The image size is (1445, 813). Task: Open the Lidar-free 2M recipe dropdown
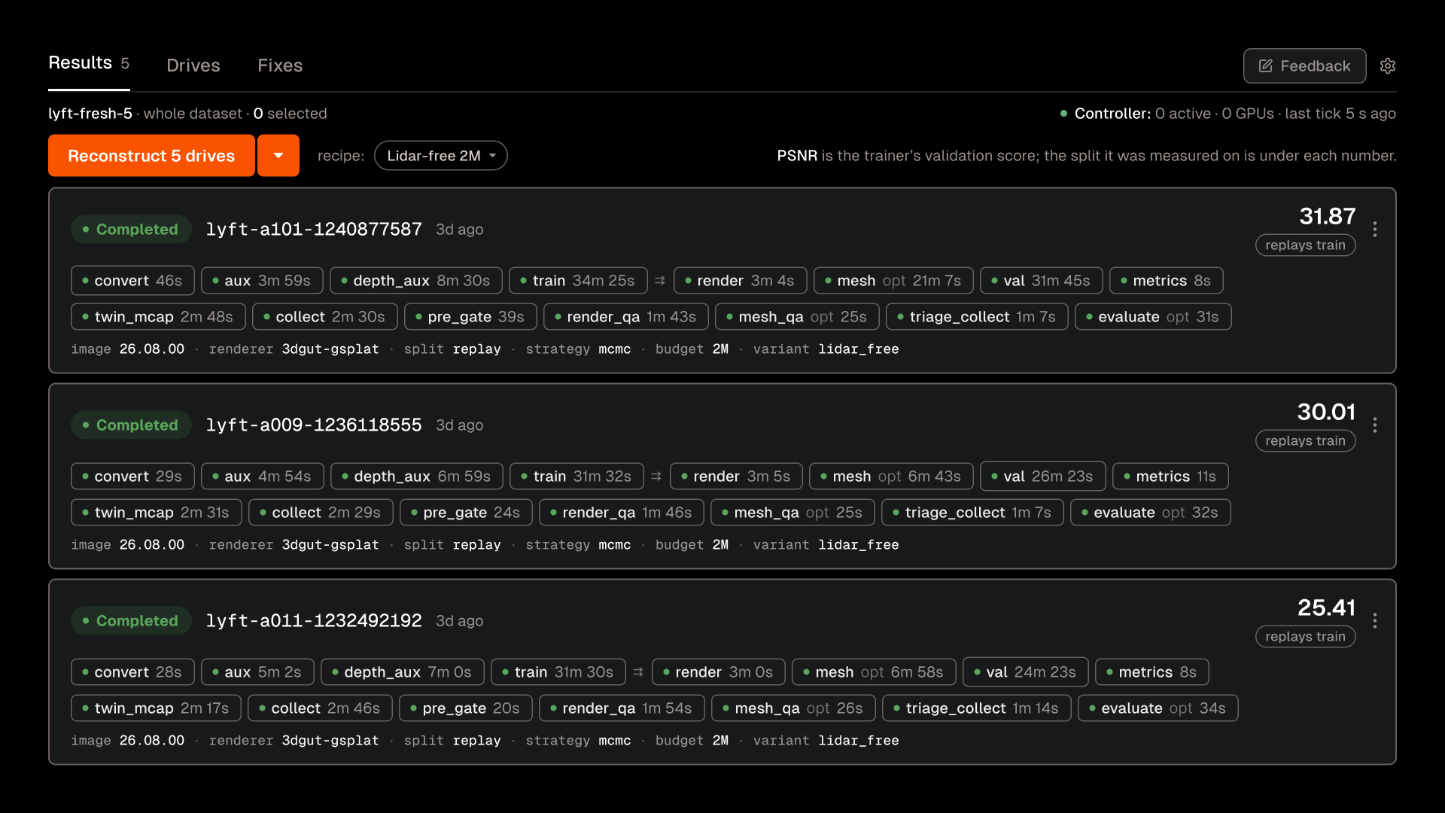tap(441, 156)
